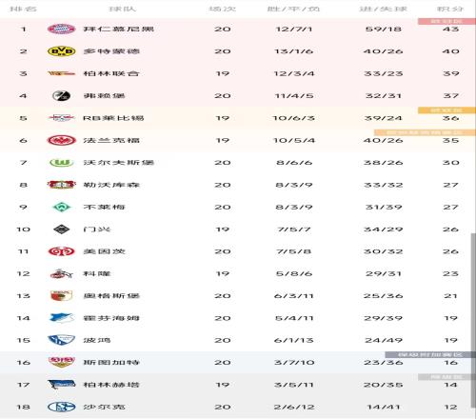Click the red zone label above points 43
476x419 pixels.
click(x=446, y=21)
